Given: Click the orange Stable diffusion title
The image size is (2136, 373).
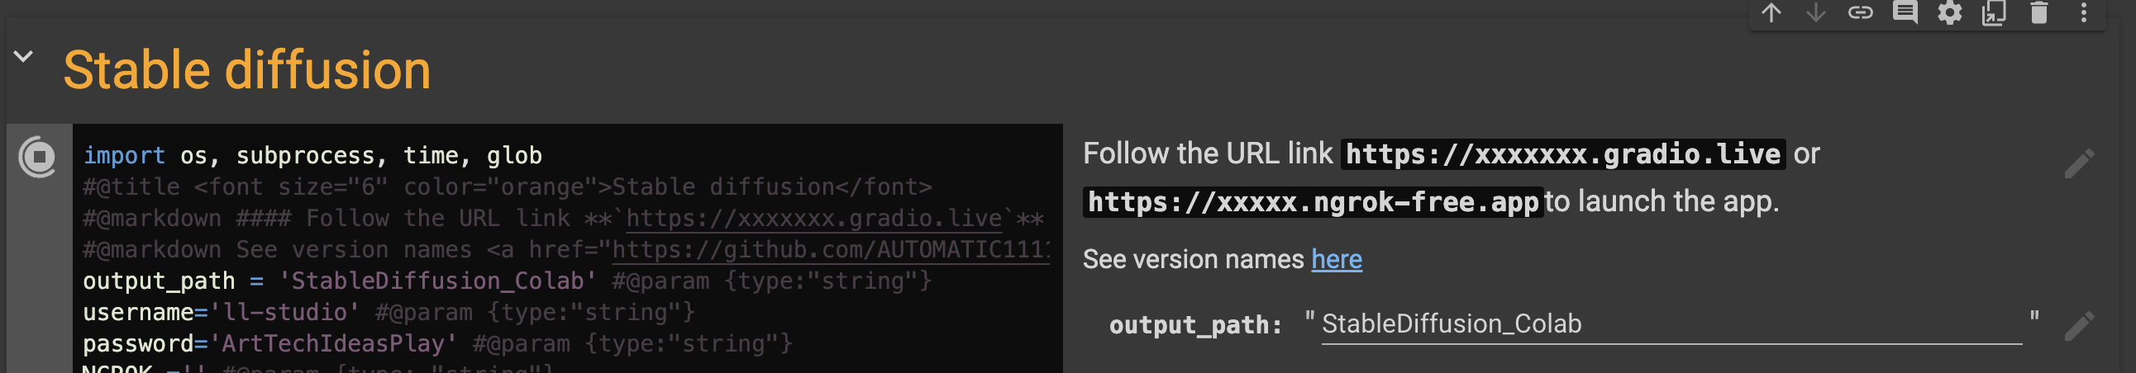Looking at the screenshot, I should 247,69.
